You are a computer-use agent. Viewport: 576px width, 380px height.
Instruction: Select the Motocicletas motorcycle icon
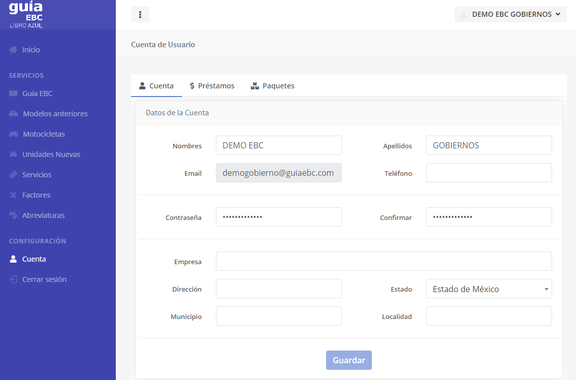click(x=14, y=134)
